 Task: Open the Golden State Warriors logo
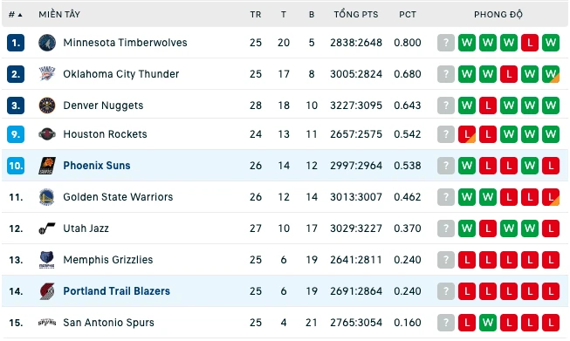point(47,197)
